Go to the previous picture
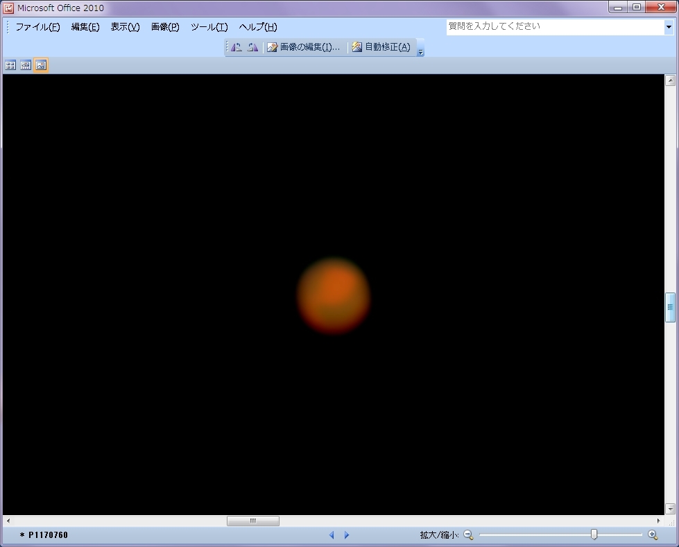 coord(332,535)
